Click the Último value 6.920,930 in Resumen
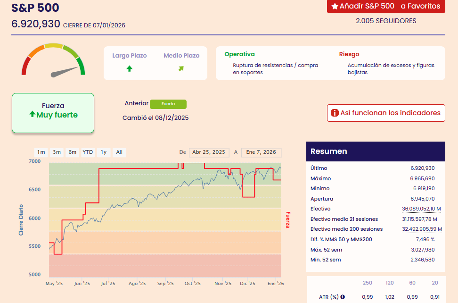 point(423,168)
